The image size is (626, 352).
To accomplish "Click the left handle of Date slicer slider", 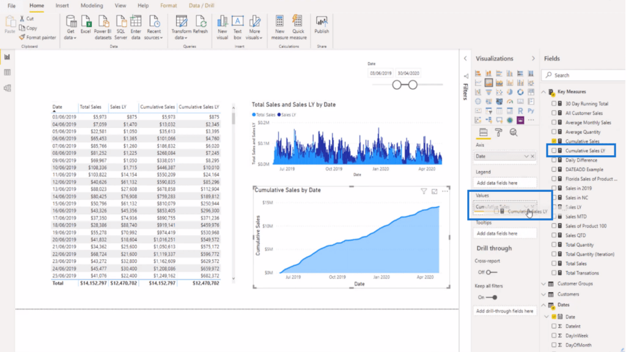I will pos(396,84).
